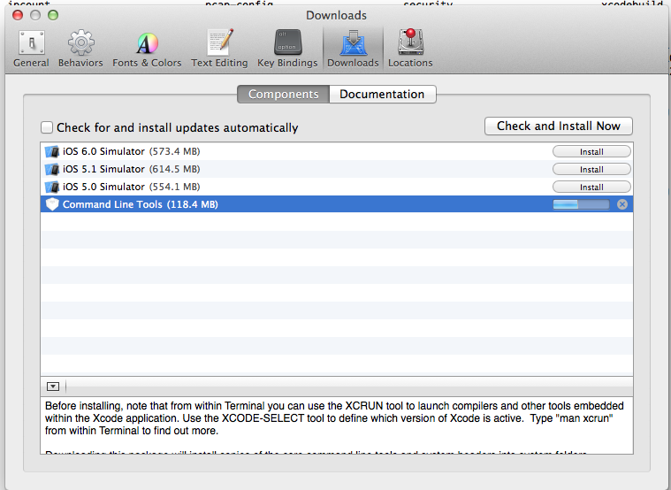Open the Fonts & Colors pane
This screenshot has width=671, height=490.
pyautogui.click(x=147, y=49)
